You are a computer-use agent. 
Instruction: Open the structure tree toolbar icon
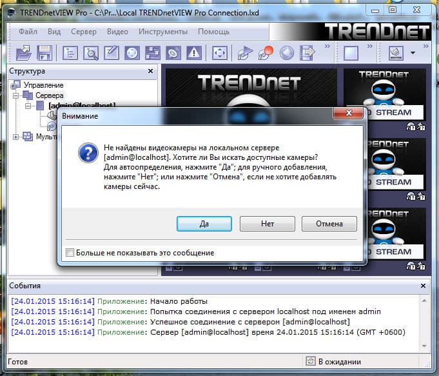70,53
